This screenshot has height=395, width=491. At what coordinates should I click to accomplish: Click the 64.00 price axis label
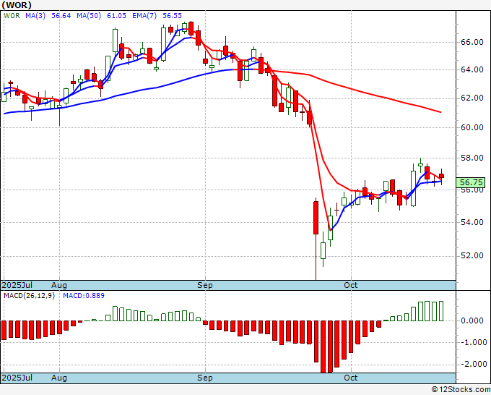coord(472,69)
